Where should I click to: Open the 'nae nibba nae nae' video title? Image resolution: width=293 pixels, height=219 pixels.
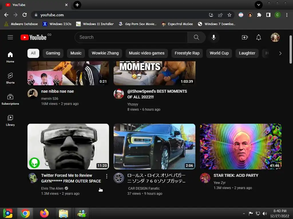click(57, 91)
